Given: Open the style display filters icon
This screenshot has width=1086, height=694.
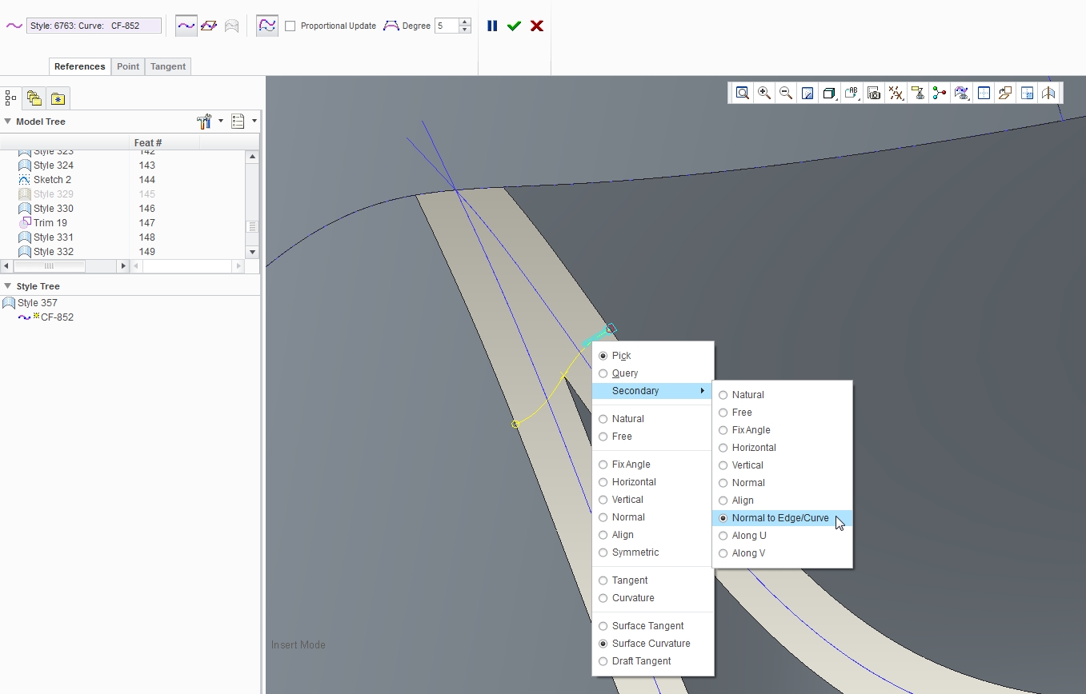Looking at the screenshot, I should (x=961, y=93).
